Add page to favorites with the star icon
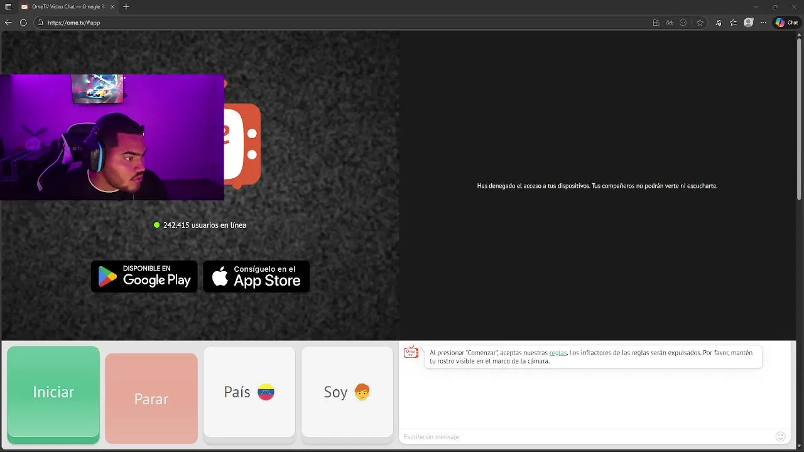Screen dimensions: 804x452 (700, 23)
